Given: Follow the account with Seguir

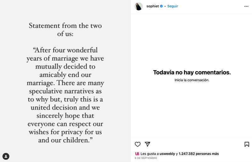Looking at the screenshot, I should 173,6.
